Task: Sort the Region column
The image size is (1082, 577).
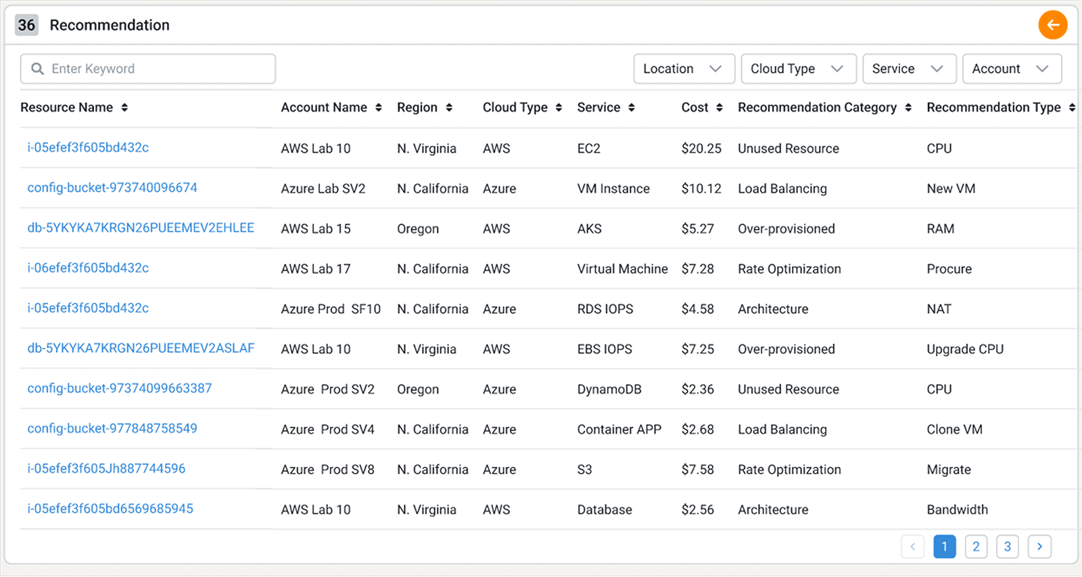Action: tap(449, 107)
